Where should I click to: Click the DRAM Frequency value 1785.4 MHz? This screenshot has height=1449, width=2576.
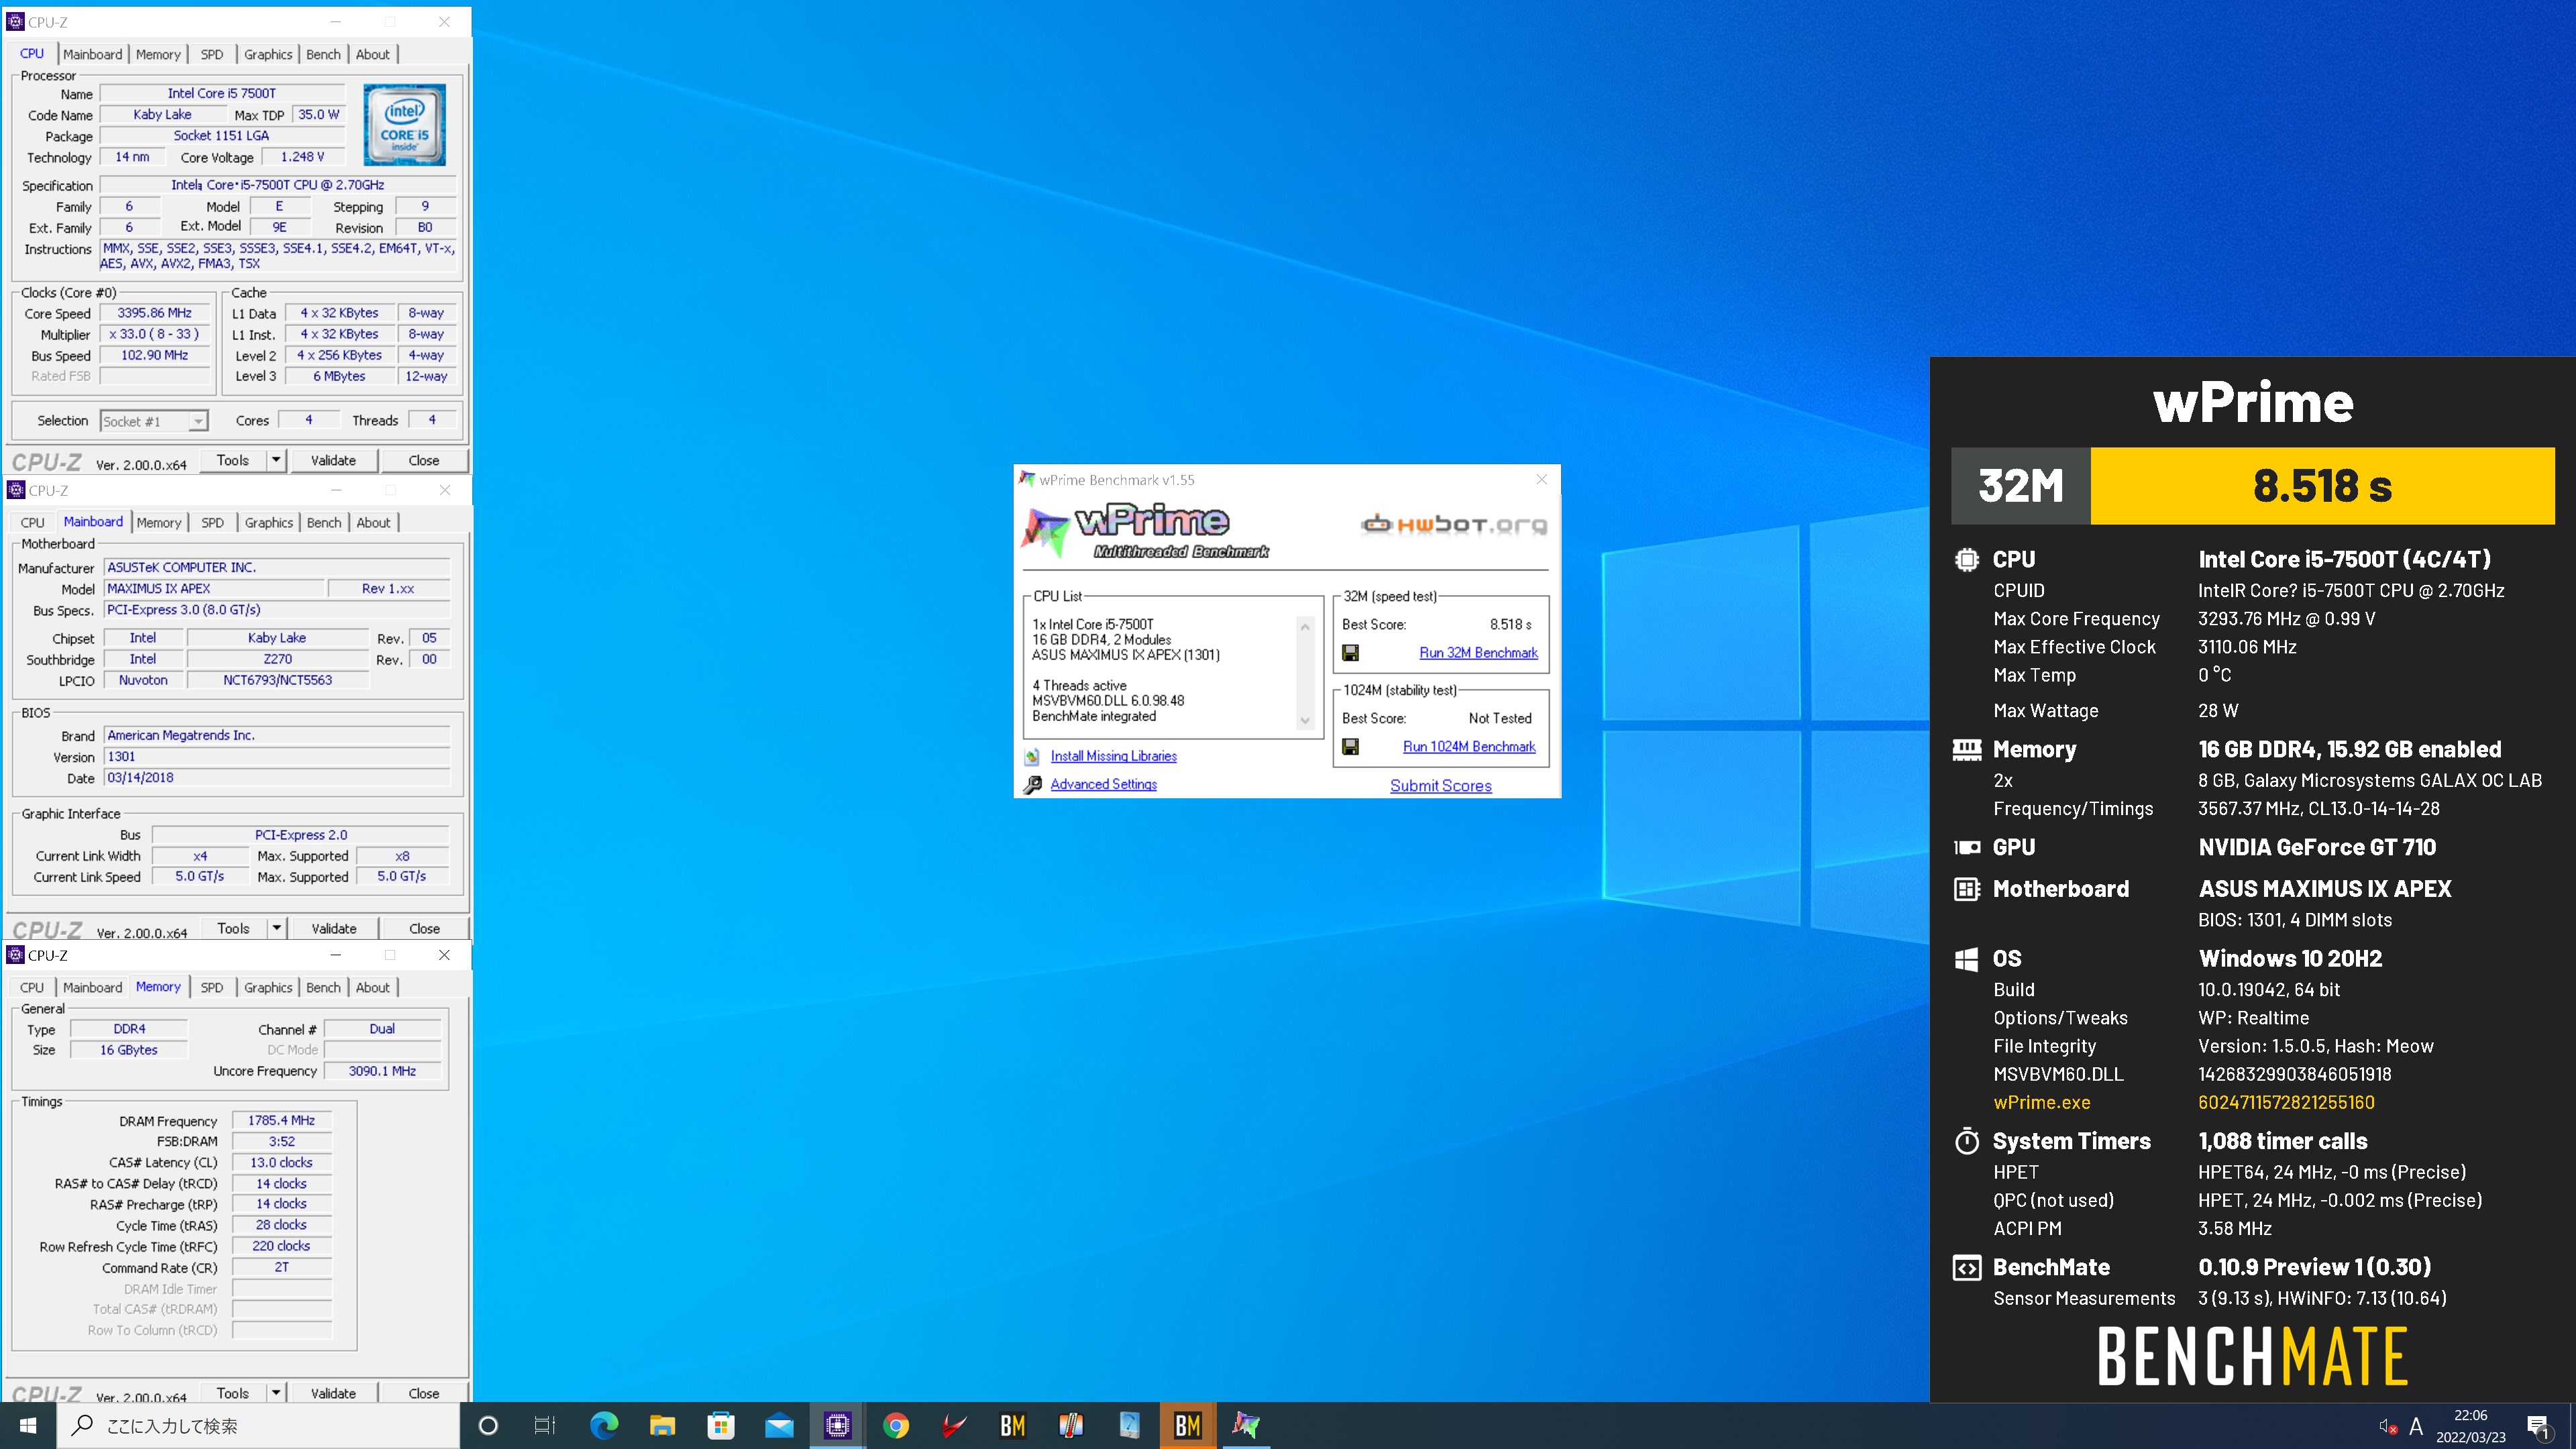tap(281, 1121)
